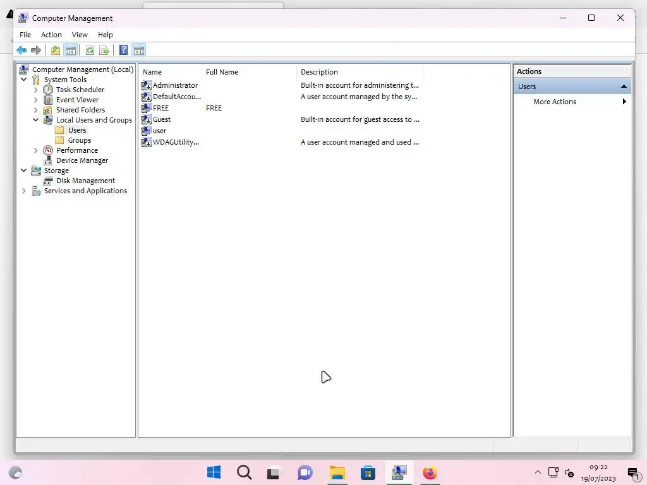Screen dimensions: 647x485
Task: Select the Services and Applications label
Action: pyautogui.click(x=85, y=191)
